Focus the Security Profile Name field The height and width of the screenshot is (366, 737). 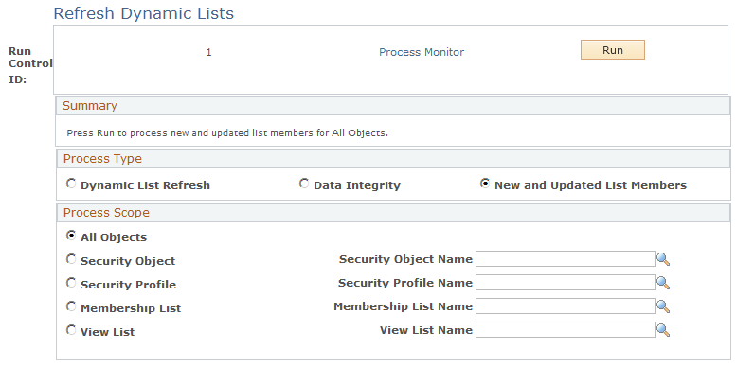(565, 283)
